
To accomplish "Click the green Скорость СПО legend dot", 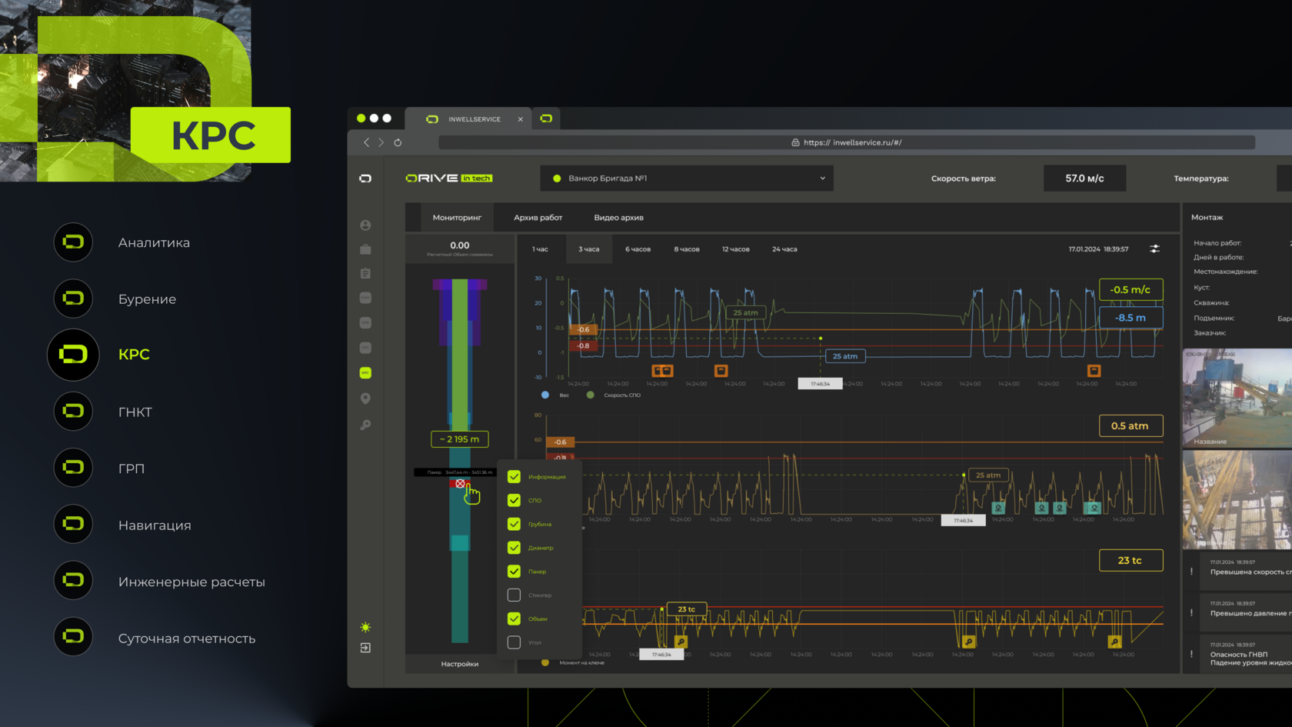I will click(x=590, y=395).
